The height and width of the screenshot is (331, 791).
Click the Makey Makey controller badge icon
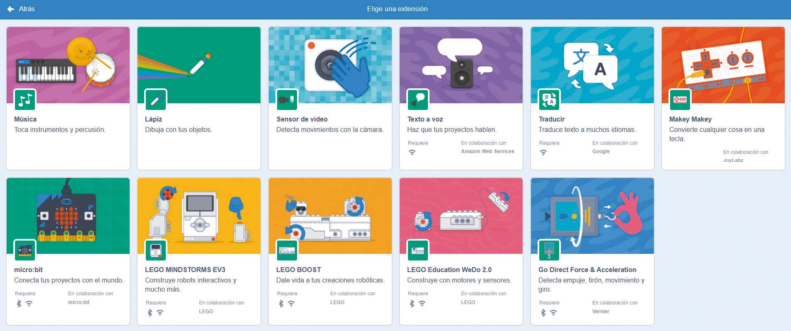680,100
